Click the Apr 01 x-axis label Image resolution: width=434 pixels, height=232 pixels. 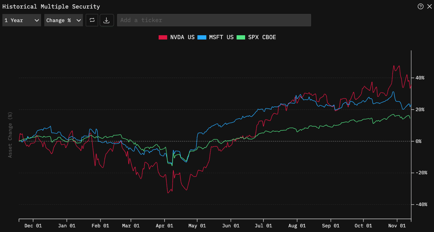tap(164, 226)
